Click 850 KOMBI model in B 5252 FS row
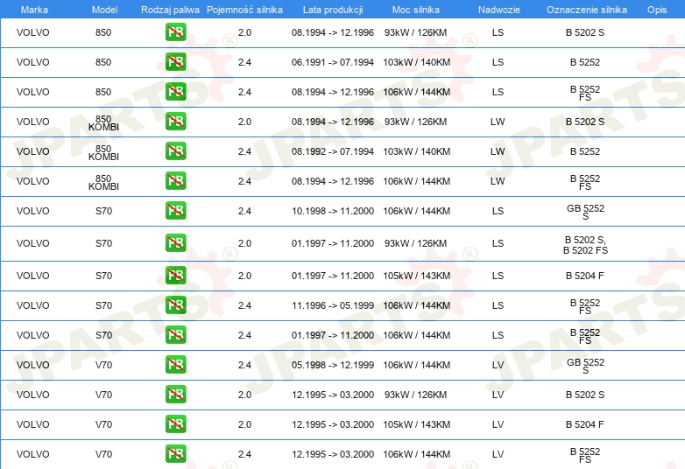This screenshot has width=685, height=469. tap(103, 182)
